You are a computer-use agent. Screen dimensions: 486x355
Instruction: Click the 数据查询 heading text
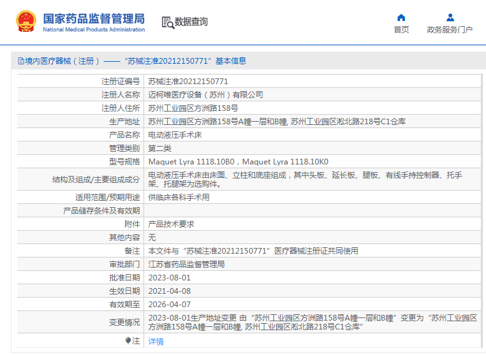(x=191, y=22)
